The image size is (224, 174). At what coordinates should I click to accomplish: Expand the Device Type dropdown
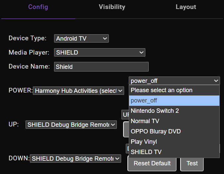pos(81,39)
